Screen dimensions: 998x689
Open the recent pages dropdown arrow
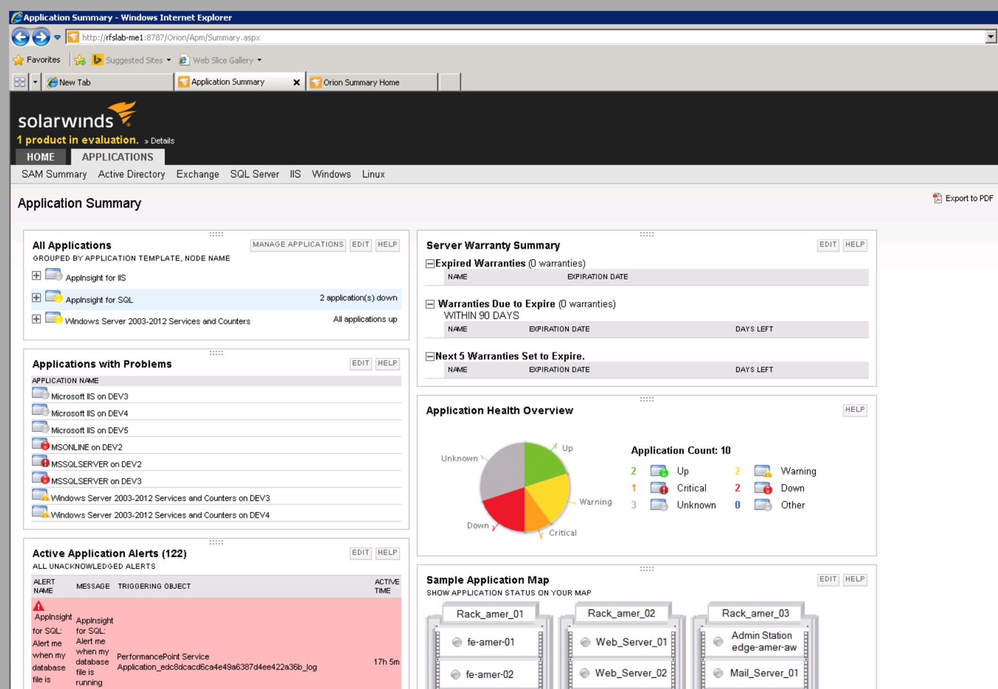[x=57, y=37]
